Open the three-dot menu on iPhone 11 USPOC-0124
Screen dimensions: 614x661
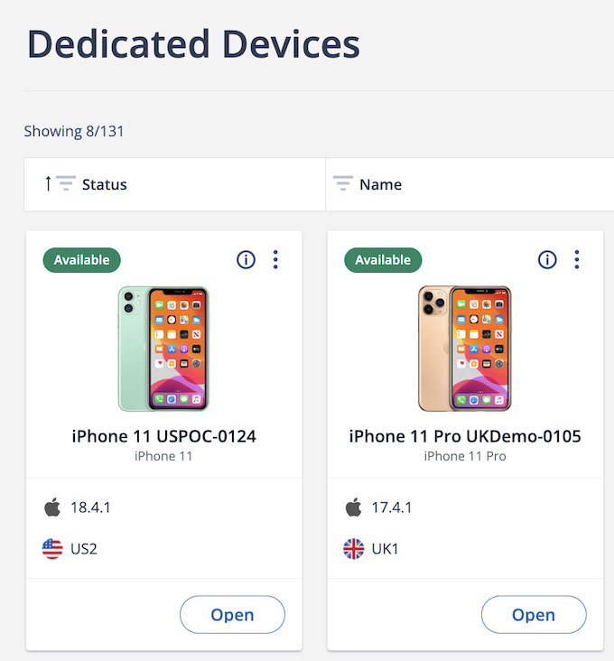pos(275,260)
